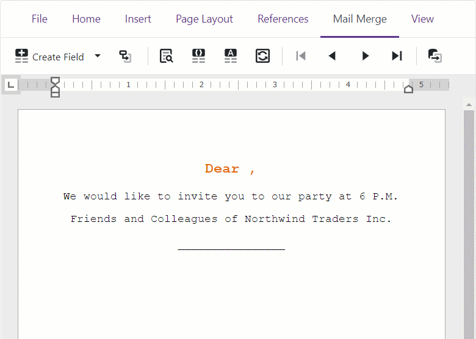The height and width of the screenshot is (339, 476).
Task: Switch to the Home tab
Action: (x=86, y=19)
